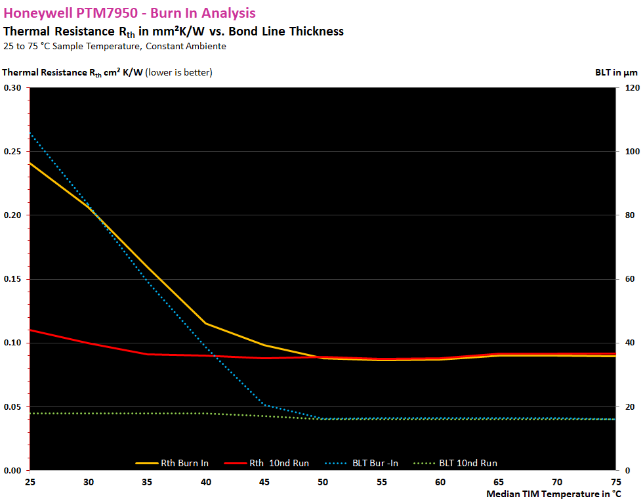Viewport: 643px width, 503px height.
Task: Click x-axis temperature label 60
Action: click(x=440, y=482)
